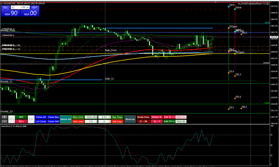Screen dimensions: 279x167
Task: Click the Sell Limit button
Action: (x=78, y=122)
